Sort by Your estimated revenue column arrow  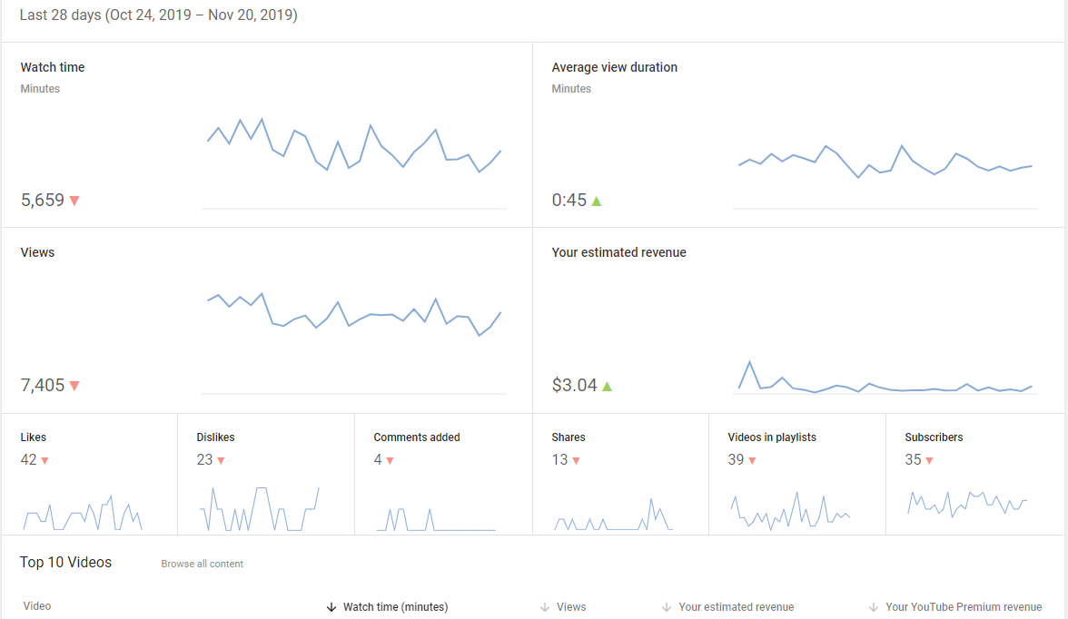coord(667,606)
